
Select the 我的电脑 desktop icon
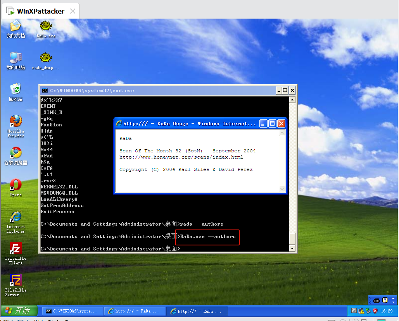16,61
